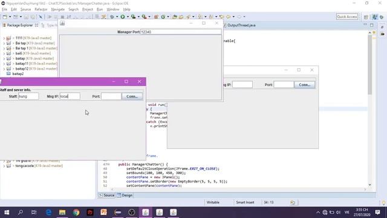
Task: Click the Open Type folder icon
Action: click(x=175, y=17)
